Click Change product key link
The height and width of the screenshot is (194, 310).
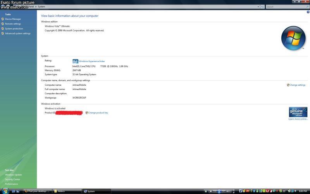click(x=98, y=113)
